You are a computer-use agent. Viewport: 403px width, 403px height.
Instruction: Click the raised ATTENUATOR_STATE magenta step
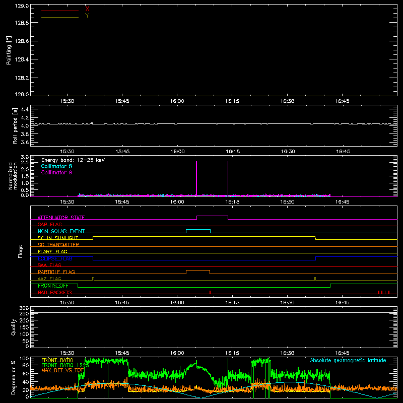click(x=212, y=216)
